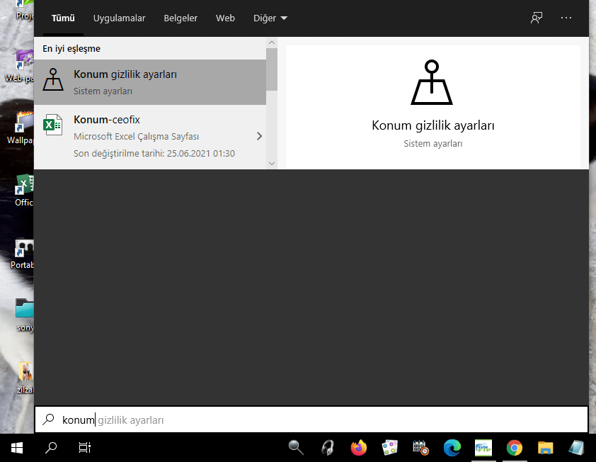Click the Excel file icon for Konum-ceofix
This screenshot has width=596, height=462.
coord(53,125)
